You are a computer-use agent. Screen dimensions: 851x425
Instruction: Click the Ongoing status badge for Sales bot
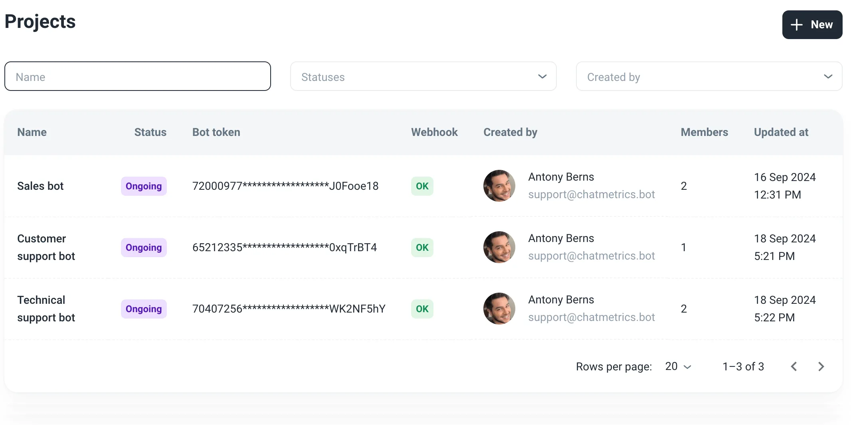[x=144, y=186]
